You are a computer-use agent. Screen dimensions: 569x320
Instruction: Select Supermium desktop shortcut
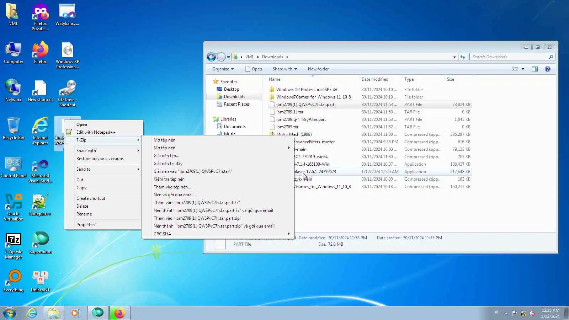tap(40, 243)
